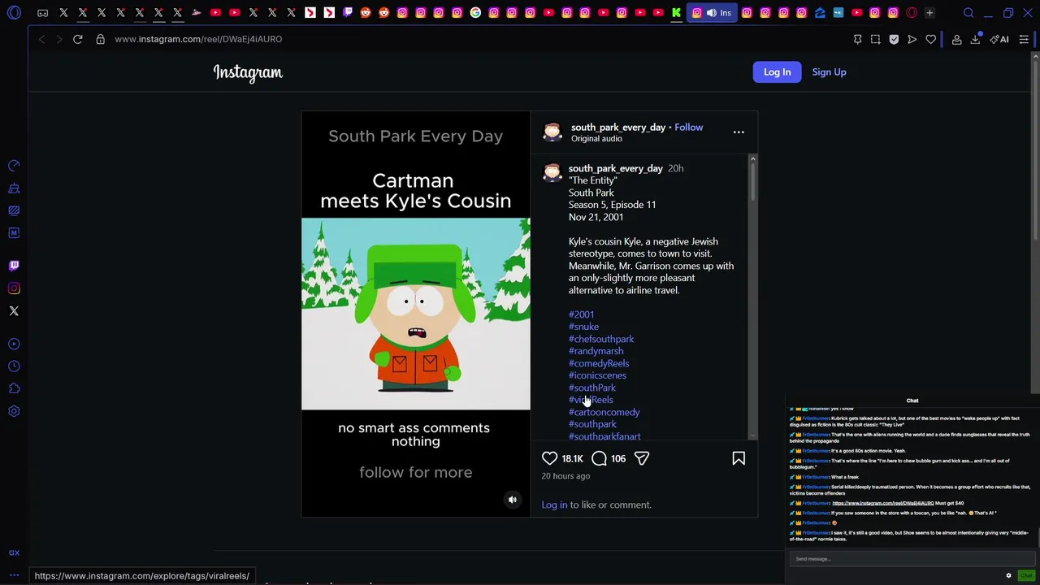Viewport: 1040px width, 585px height.
Task: Open the sidebar M panel icon
Action: click(14, 233)
